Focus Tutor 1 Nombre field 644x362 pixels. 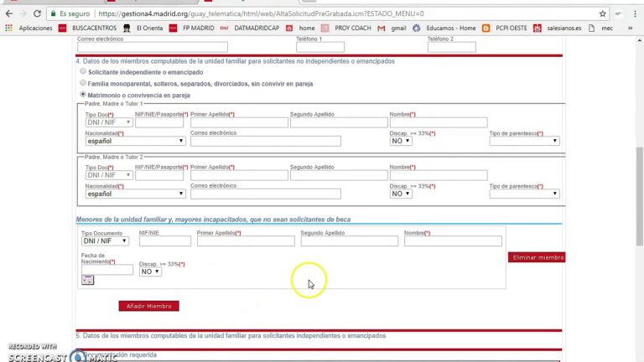point(439,122)
